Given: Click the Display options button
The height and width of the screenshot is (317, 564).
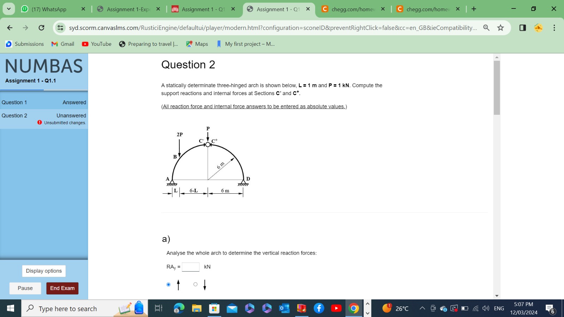Looking at the screenshot, I should [x=44, y=271].
